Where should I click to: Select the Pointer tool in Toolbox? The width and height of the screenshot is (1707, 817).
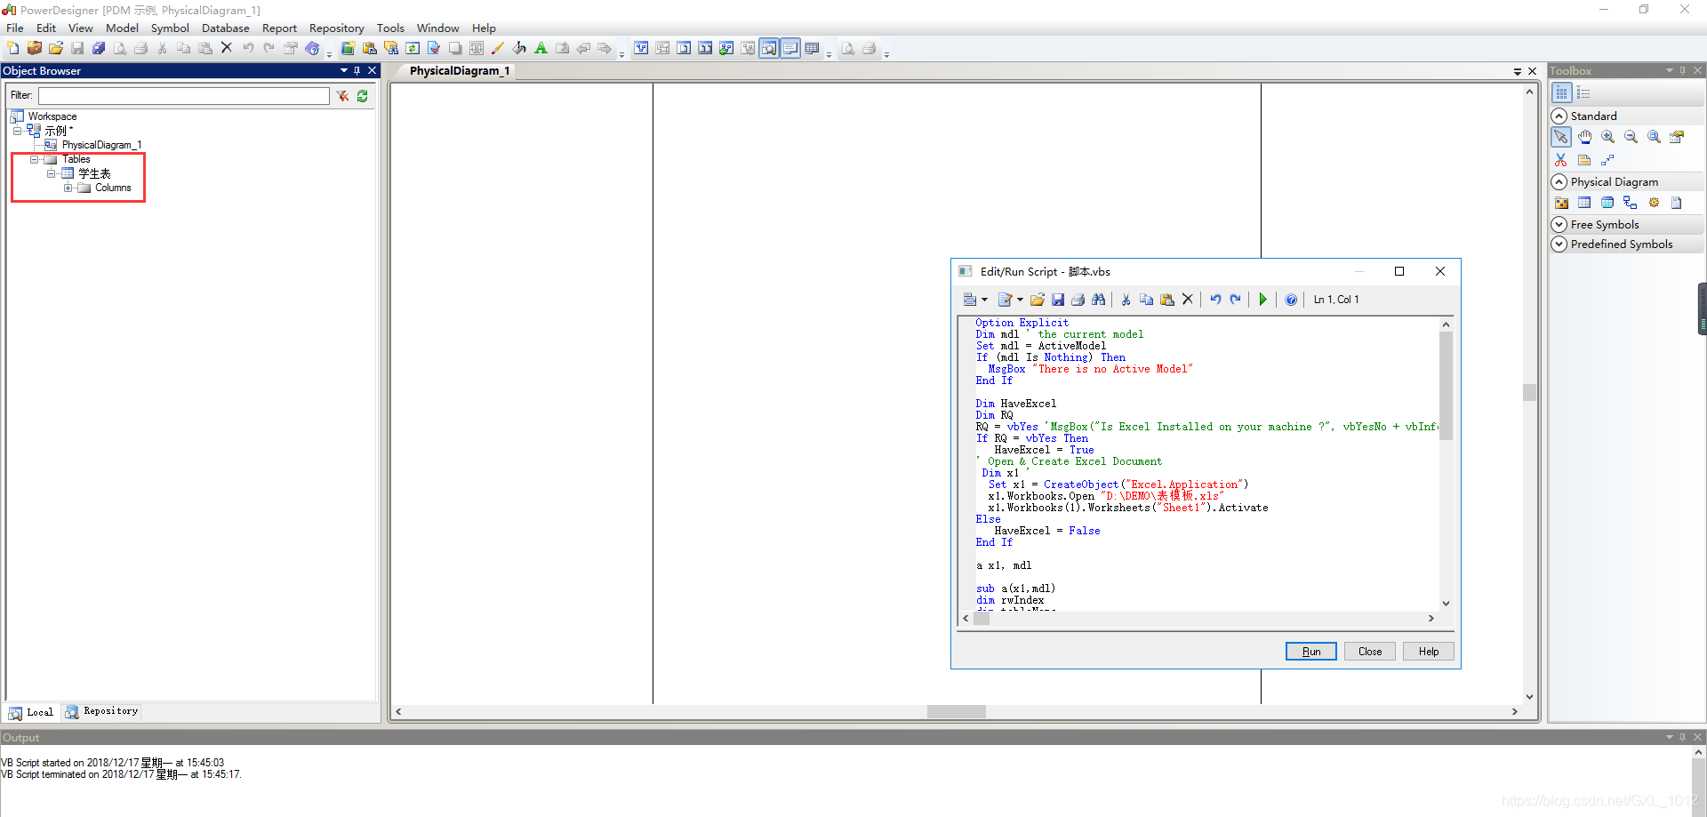[x=1561, y=137]
